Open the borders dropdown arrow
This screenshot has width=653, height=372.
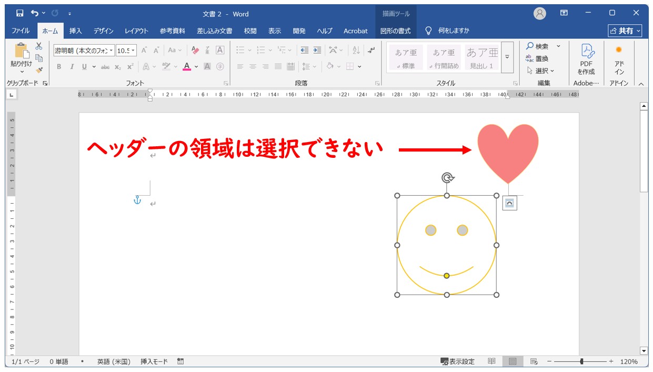(x=359, y=66)
